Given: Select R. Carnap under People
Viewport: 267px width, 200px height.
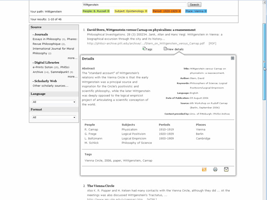Looking at the screenshot, I should 91,130.
